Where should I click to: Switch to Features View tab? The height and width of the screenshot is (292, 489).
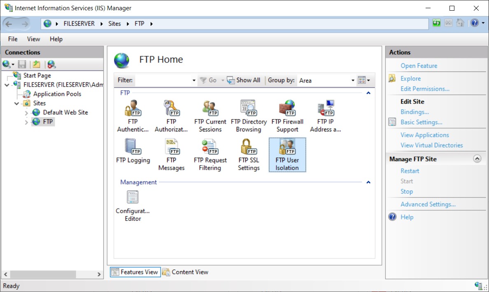point(135,272)
